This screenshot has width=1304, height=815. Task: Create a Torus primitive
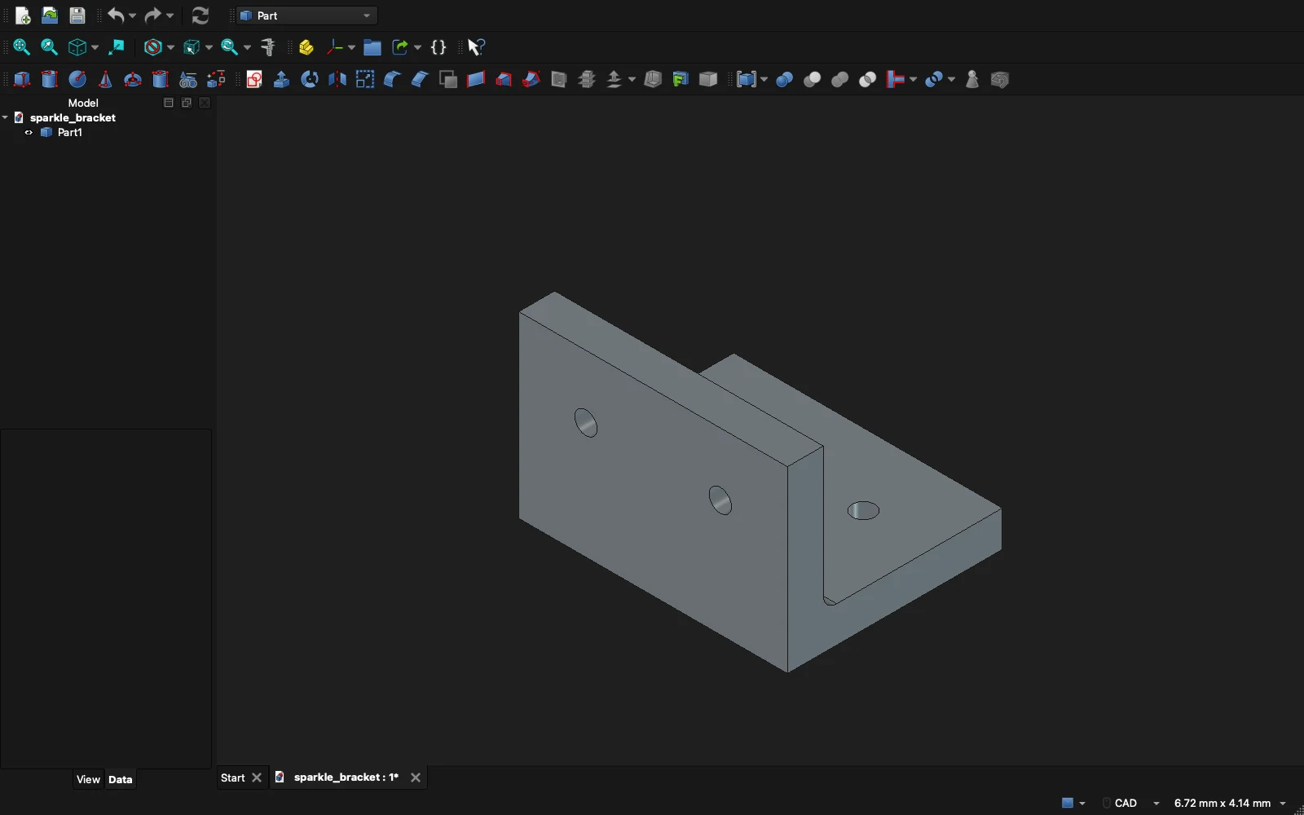point(133,79)
